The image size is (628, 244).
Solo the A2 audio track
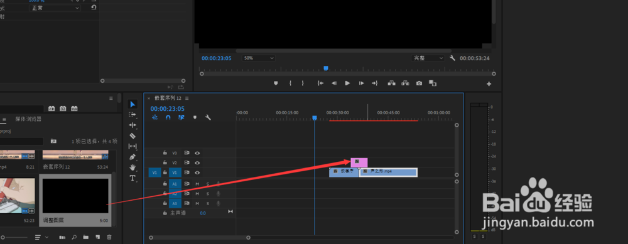[x=207, y=194]
